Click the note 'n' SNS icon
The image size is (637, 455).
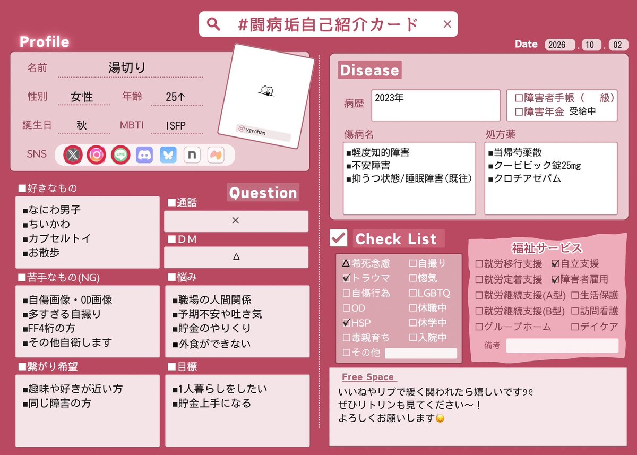coord(192,154)
